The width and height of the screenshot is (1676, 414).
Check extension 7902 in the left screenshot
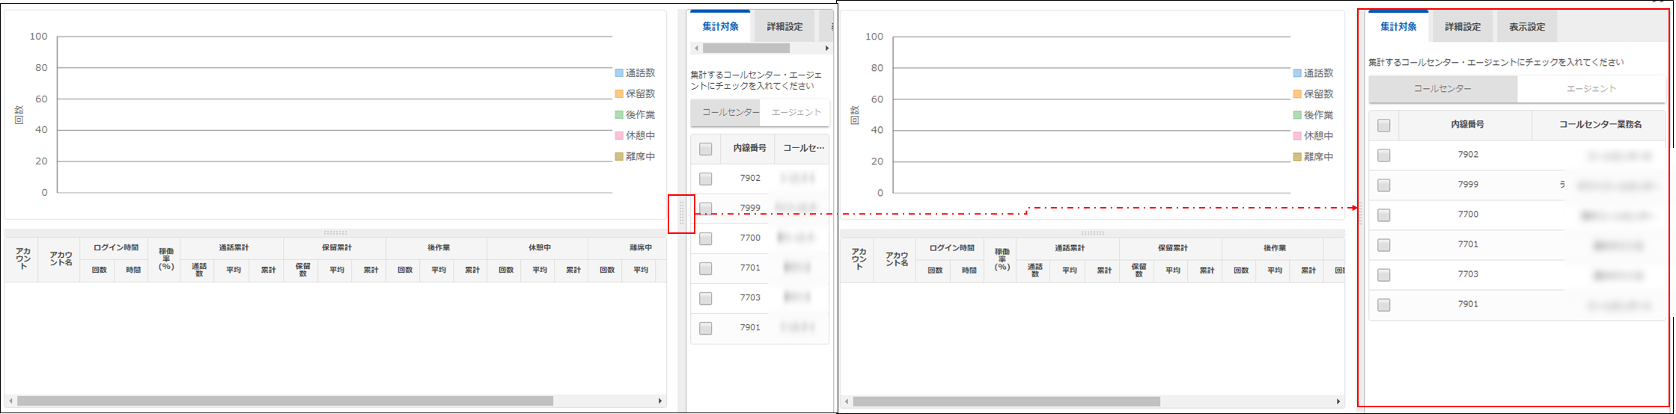tap(706, 179)
